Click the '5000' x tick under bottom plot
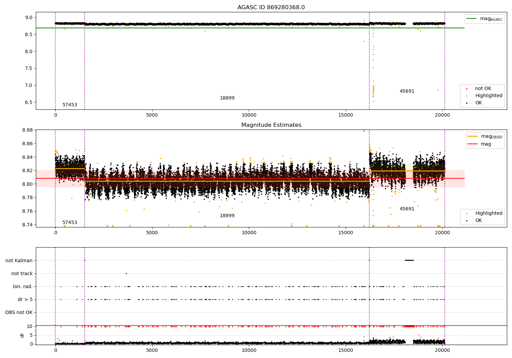 pos(152,350)
